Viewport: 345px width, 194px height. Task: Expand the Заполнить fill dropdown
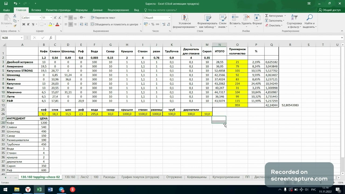(x=284, y=21)
